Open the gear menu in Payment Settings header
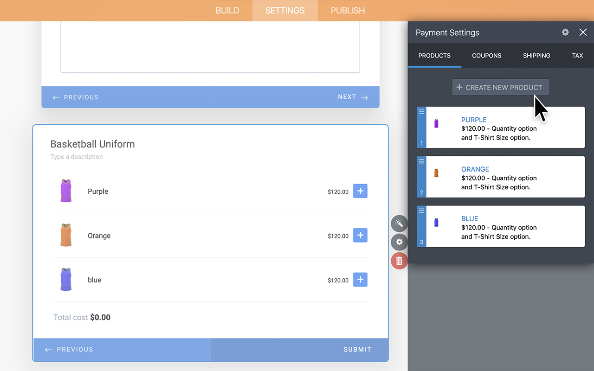Image resolution: width=594 pixels, height=371 pixels. click(x=565, y=32)
